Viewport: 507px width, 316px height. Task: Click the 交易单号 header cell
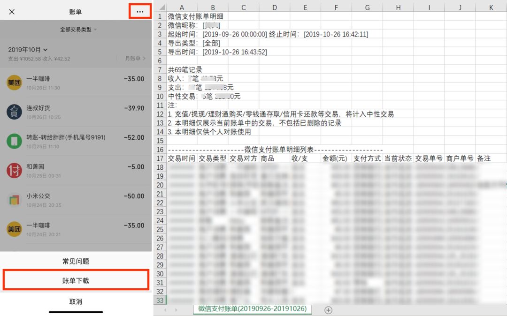click(x=429, y=158)
